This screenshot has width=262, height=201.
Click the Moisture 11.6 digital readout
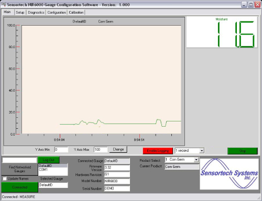(x=222, y=32)
